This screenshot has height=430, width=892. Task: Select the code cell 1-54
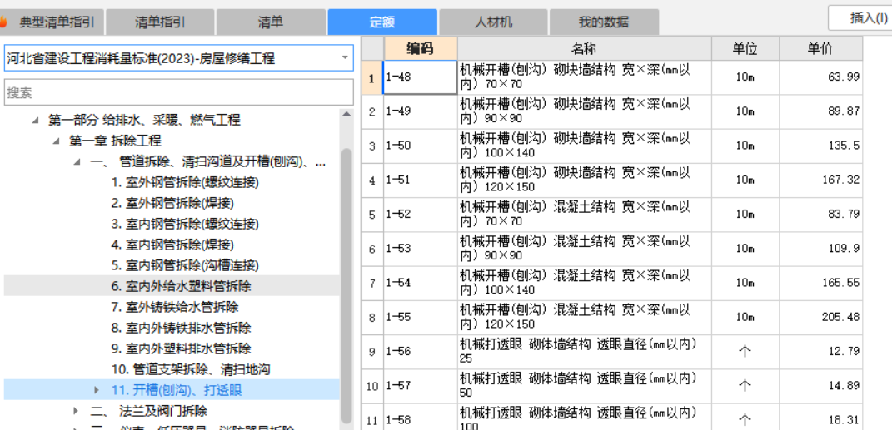tap(421, 283)
